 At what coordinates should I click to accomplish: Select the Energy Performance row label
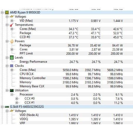33,61
